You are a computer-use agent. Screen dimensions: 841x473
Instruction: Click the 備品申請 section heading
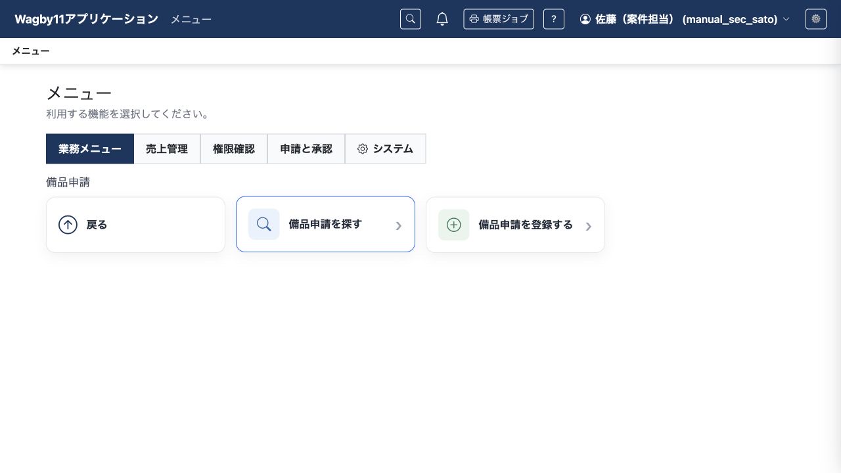[68, 182]
